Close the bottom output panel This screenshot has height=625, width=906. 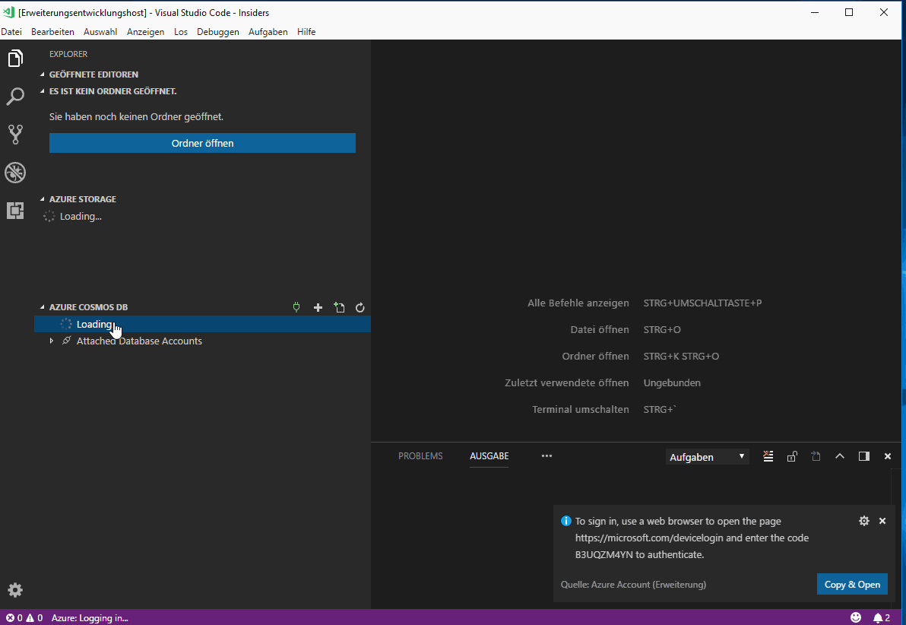(x=888, y=457)
